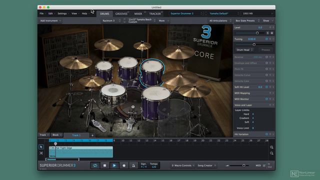Click the master volume speaker icon
The height and width of the screenshot is (180, 320).
tap(227, 165)
